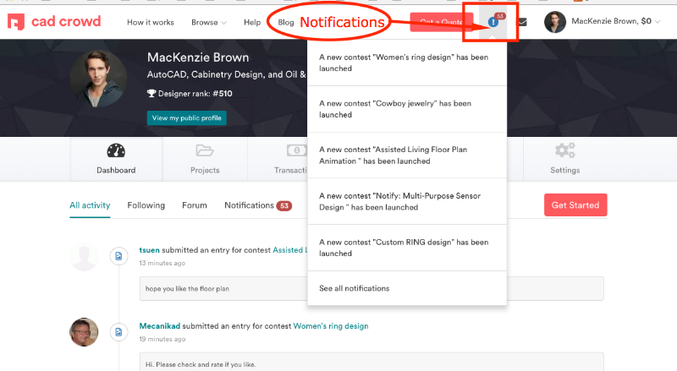
Task: Click the entry document icon beside Mecanikad
Action: point(118,332)
